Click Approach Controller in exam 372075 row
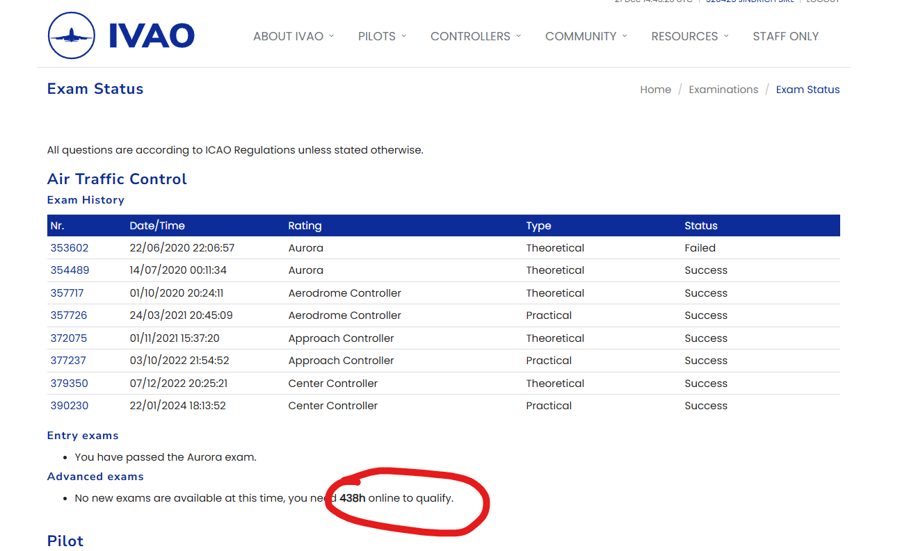The image size is (900, 551). (341, 338)
